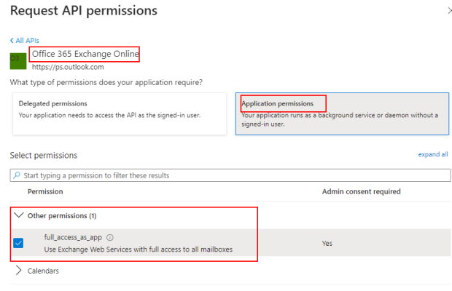The height and width of the screenshot is (291, 452).
Task: Click the info icon beside full_access_as_app
Action: pyautogui.click(x=110, y=237)
